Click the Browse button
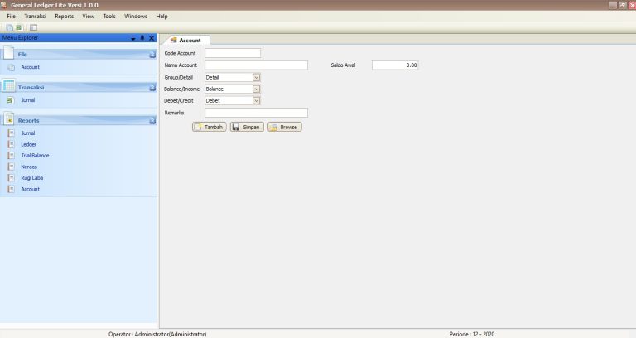 285,128
